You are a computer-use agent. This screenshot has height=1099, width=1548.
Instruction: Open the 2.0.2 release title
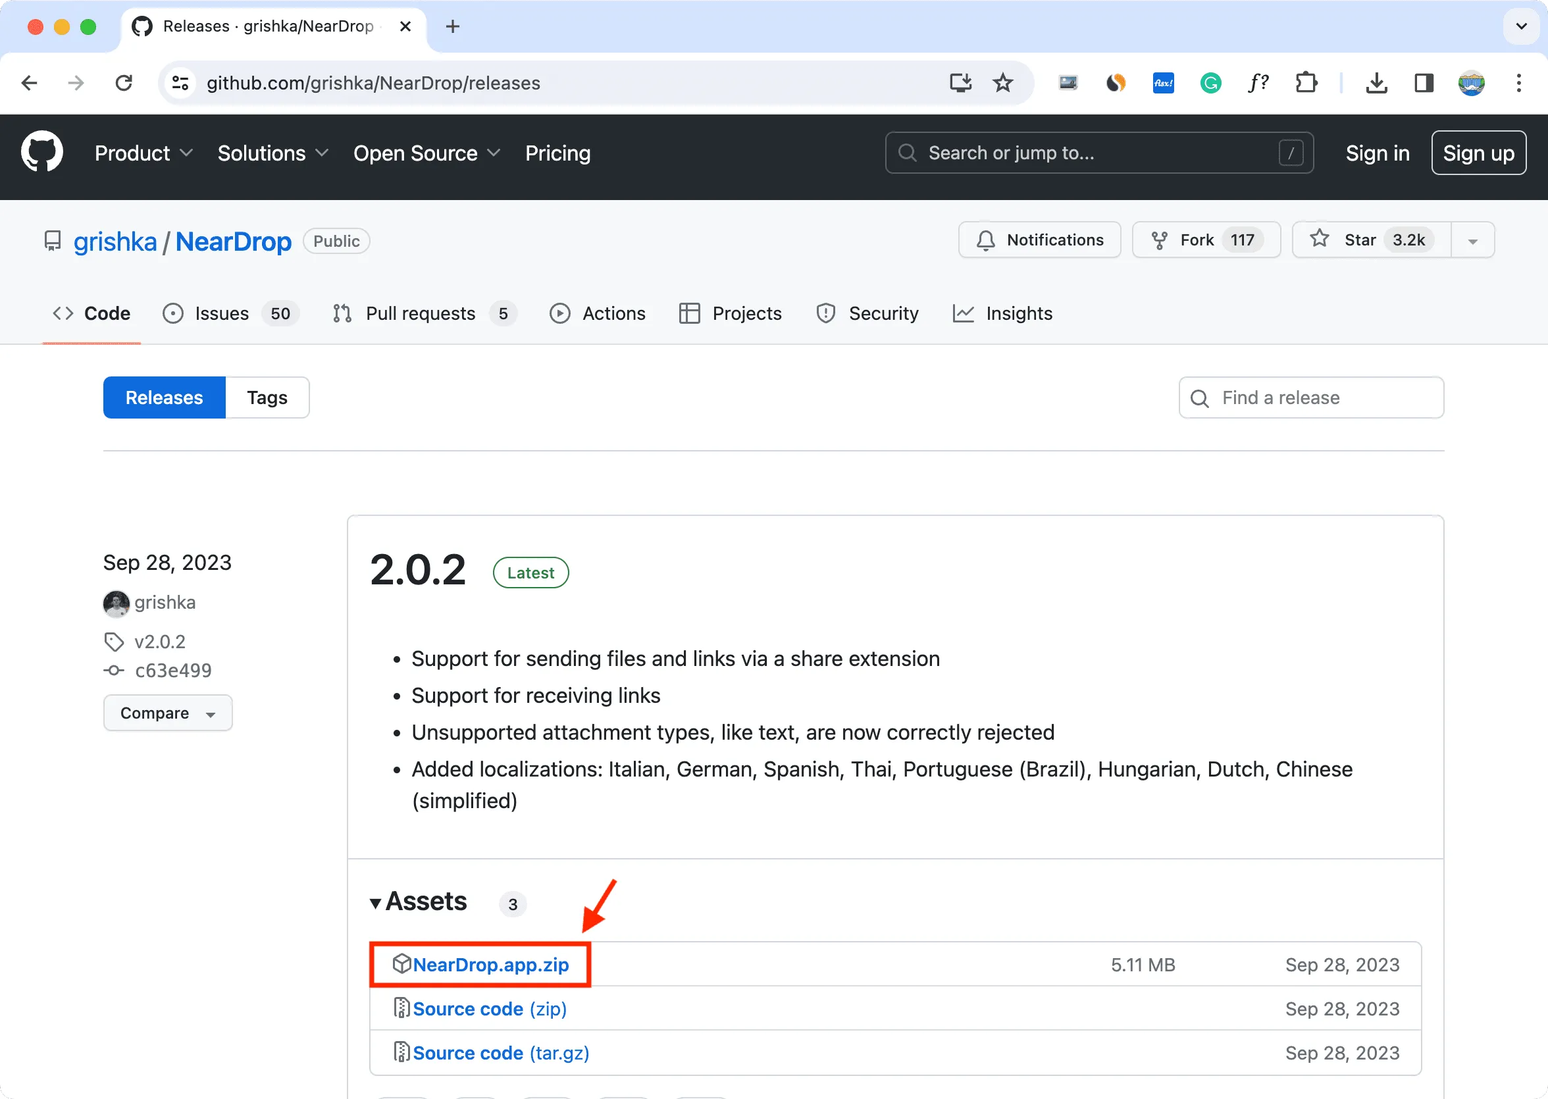(418, 570)
